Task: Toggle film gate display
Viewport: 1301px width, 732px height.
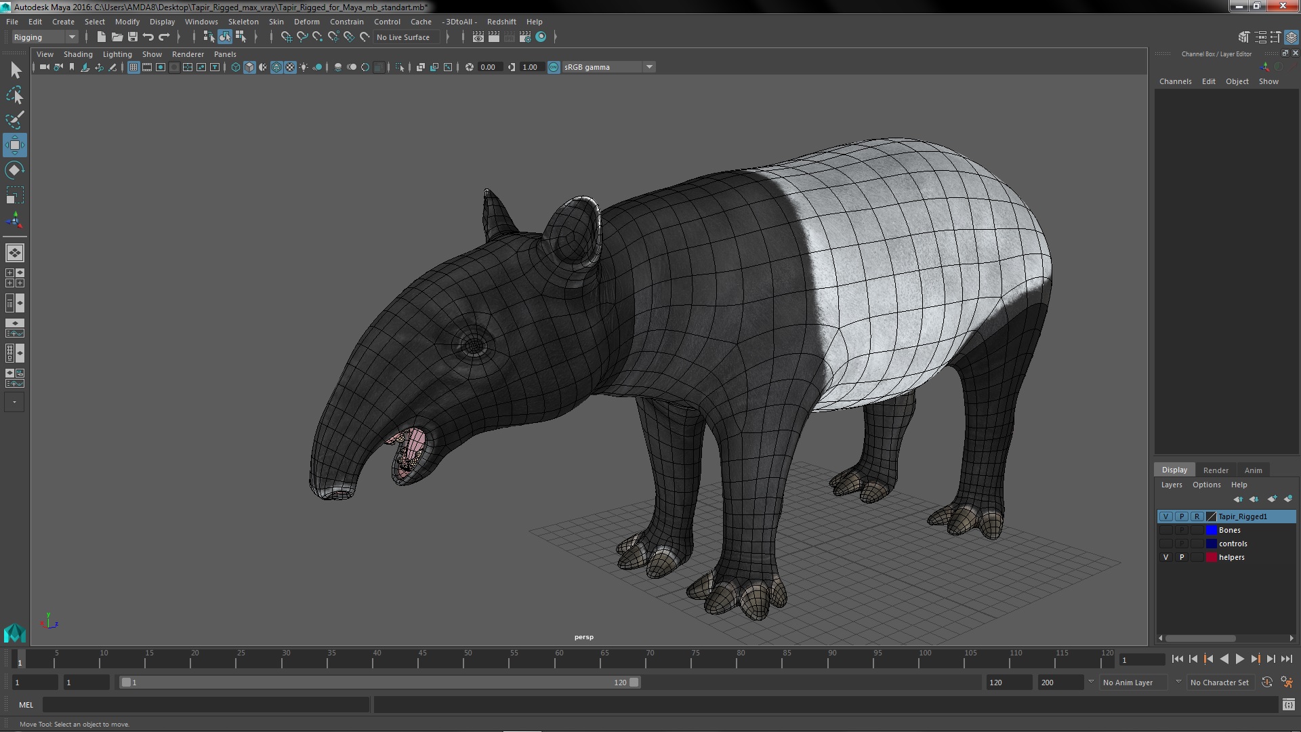Action: tap(147, 67)
